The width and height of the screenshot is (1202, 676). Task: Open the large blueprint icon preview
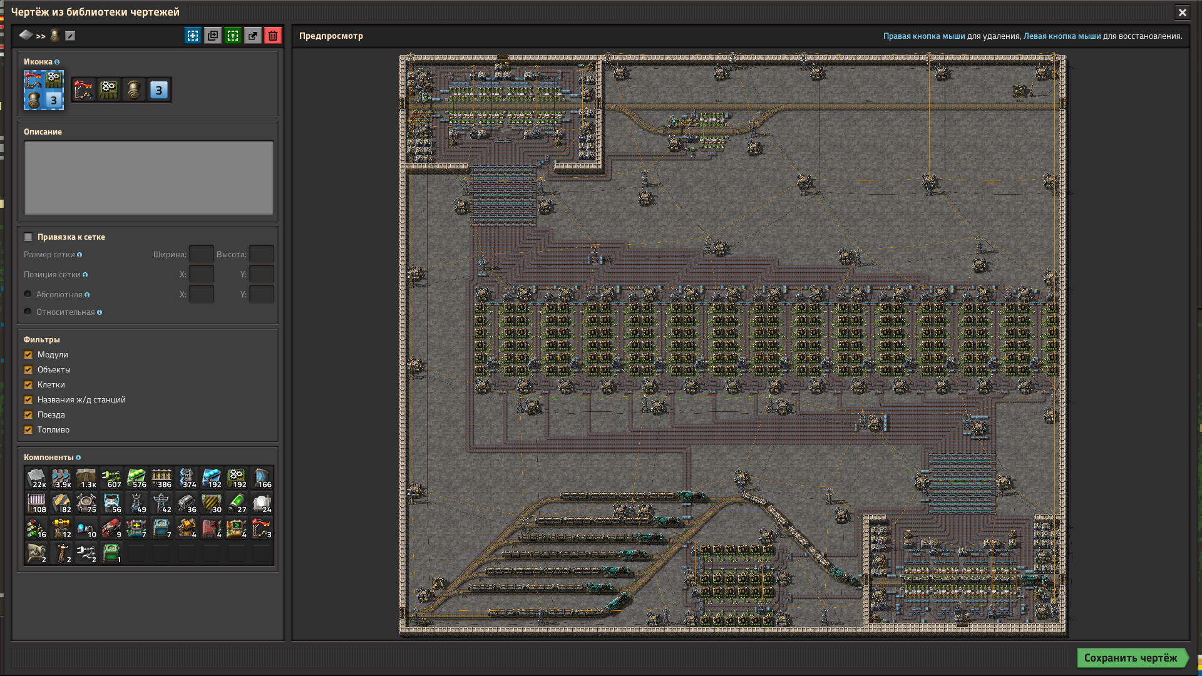click(44, 90)
